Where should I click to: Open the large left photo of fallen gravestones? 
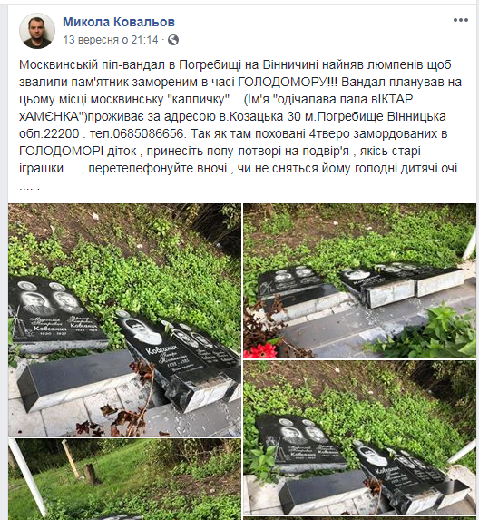(x=124, y=319)
